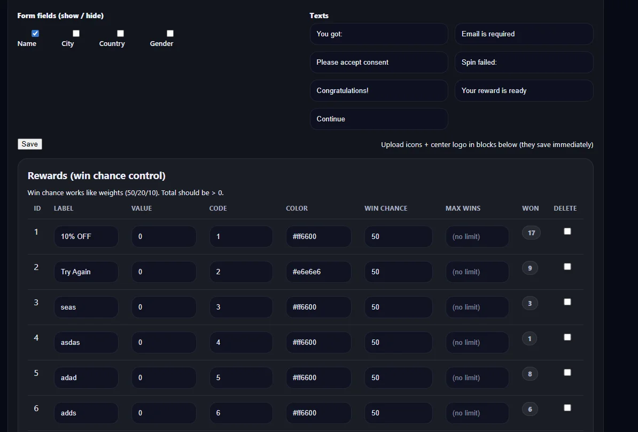This screenshot has height=432, width=638.
Task: Edit win chance field of Try Again row
Action: (398, 272)
